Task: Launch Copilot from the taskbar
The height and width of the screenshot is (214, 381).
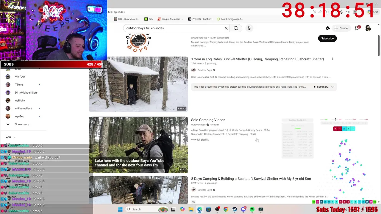Action: pyautogui.click(x=182, y=209)
